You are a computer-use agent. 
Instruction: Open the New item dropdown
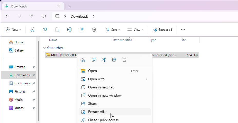tap(14, 30)
